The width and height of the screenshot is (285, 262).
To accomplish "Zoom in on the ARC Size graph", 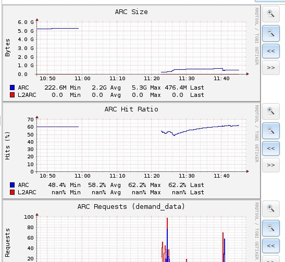I will [271, 14].
